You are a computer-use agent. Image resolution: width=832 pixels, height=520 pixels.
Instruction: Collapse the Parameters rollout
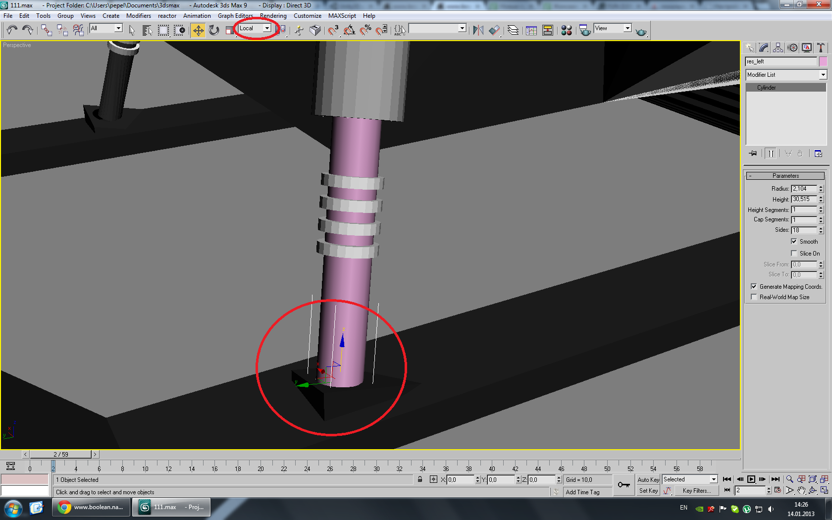point(785,176)
